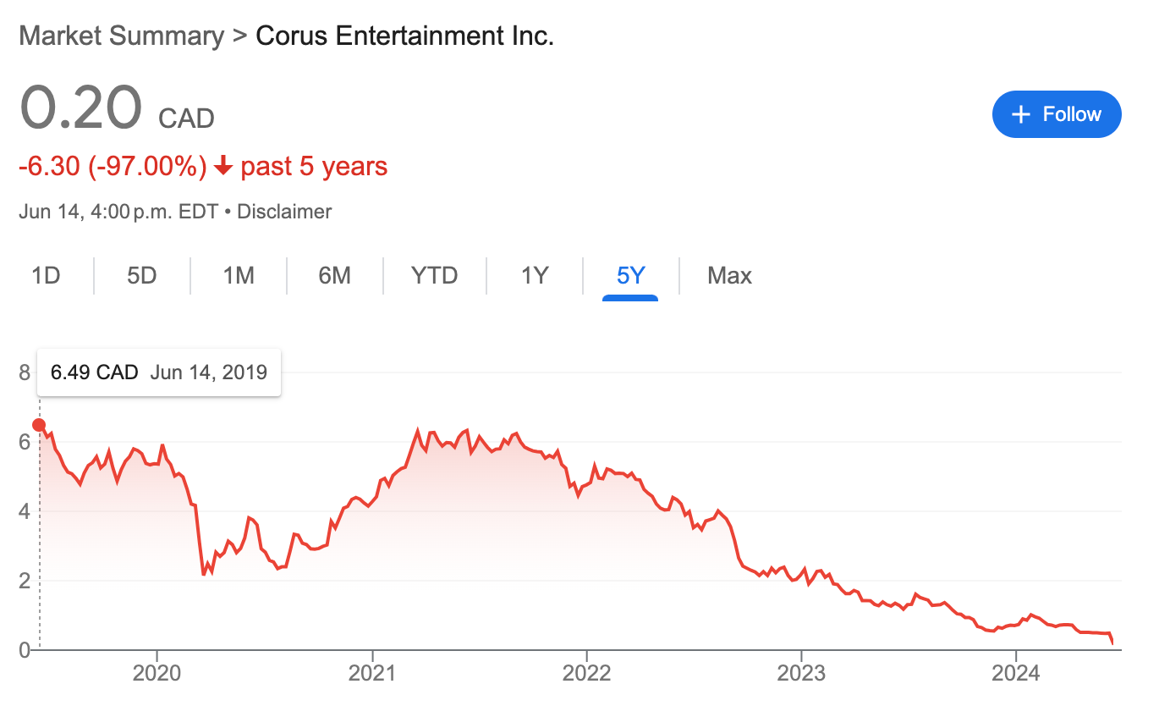Image resolution: width=1159 pixels, height=706 pixels.
Task: Select the active 5Y range tab
Action: tap(630, 276)
